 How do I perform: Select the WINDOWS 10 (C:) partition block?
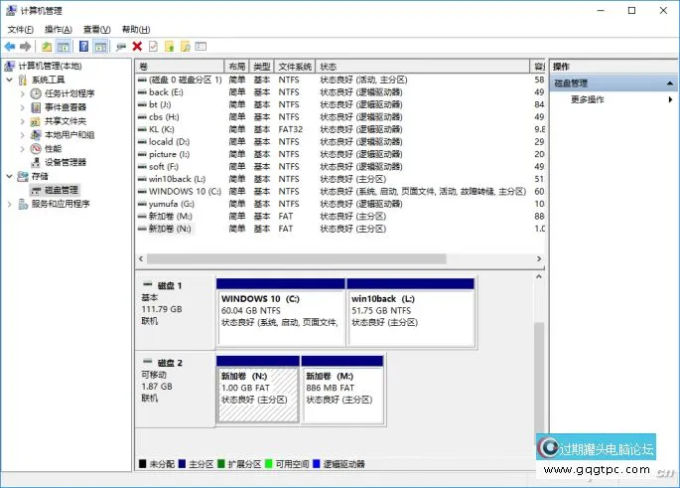click(281, 313)
